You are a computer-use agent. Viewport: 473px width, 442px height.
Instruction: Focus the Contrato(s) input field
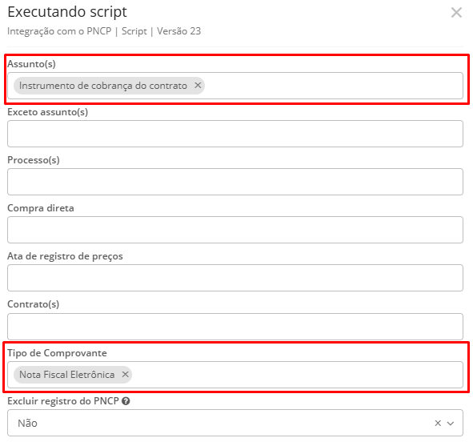pyautogui.click(x=235, y=327)
